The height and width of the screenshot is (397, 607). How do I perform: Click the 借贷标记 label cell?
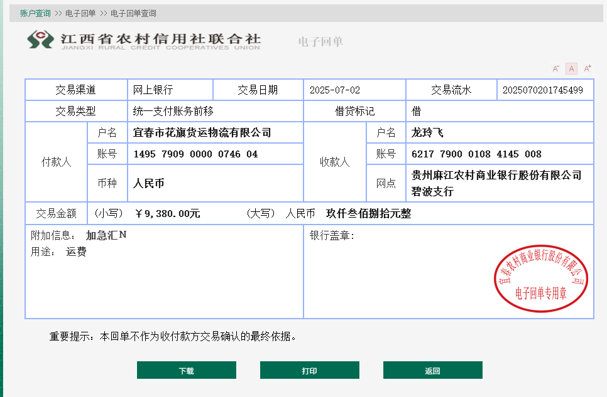point(354,112)
